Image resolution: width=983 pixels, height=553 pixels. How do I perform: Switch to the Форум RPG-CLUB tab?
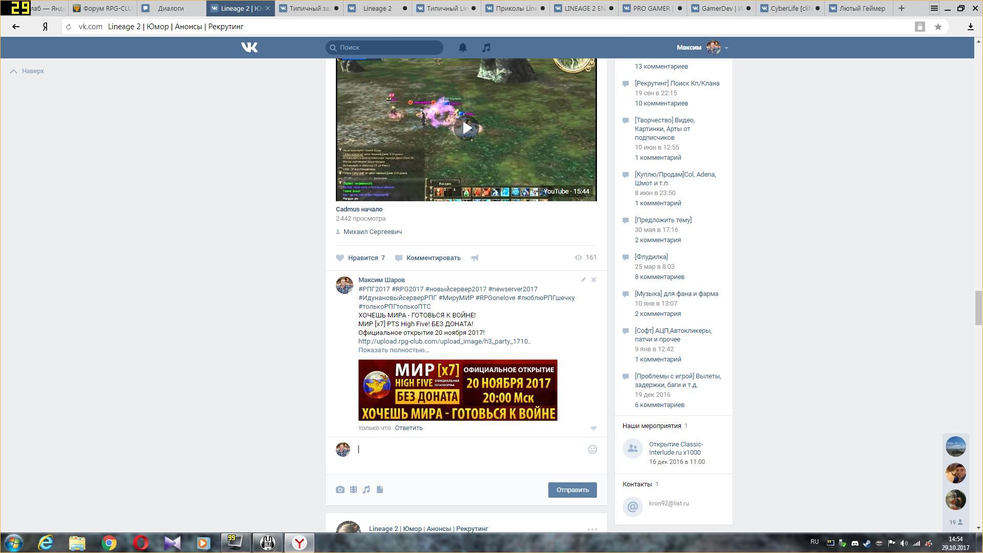[x=104, y=8]
